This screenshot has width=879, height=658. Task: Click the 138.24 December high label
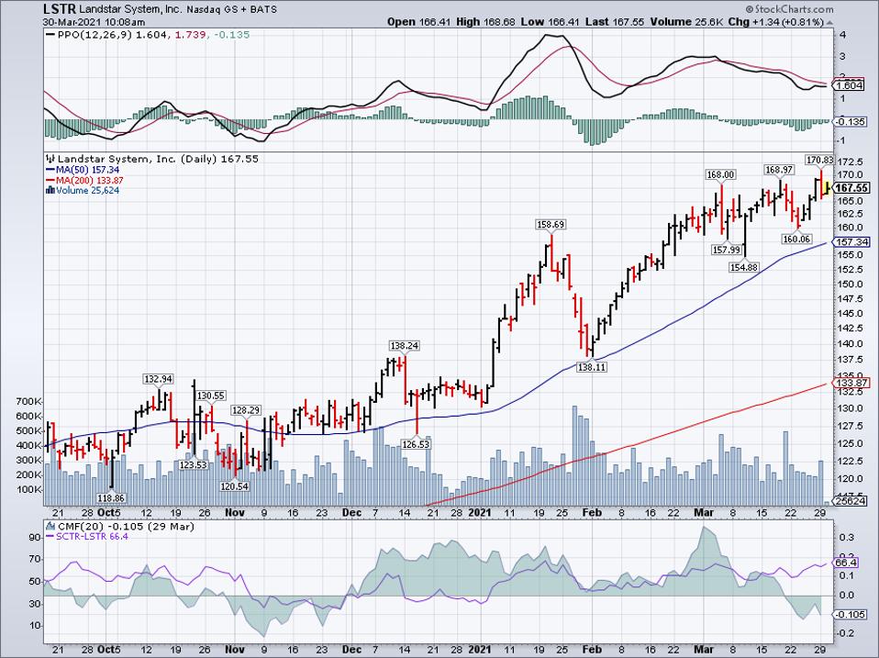click(405, 346)
